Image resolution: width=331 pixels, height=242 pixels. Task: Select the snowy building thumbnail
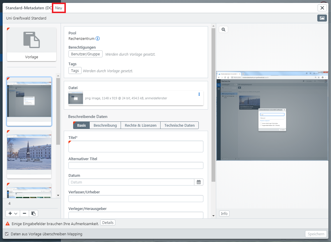(29, 154)
